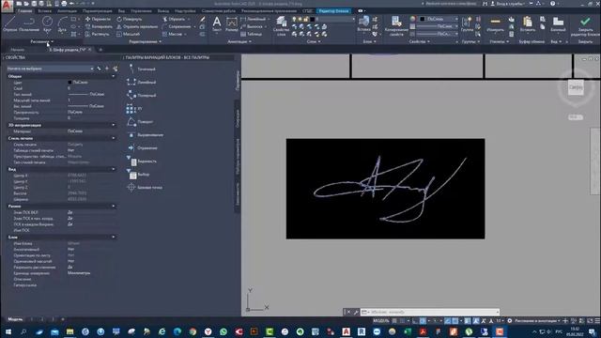This screenshot has width=601, height=338.
Task: Switch to the Модель layout tab
Action: [15, 319]
